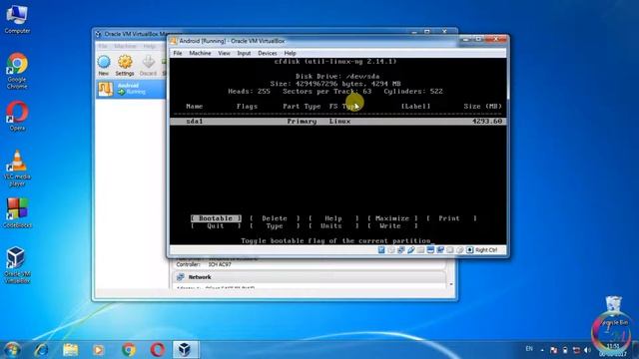Viewport: 639px width, 359px height.
Task: Open the Devices menu of Android VM window
Action: pos(268,53)
